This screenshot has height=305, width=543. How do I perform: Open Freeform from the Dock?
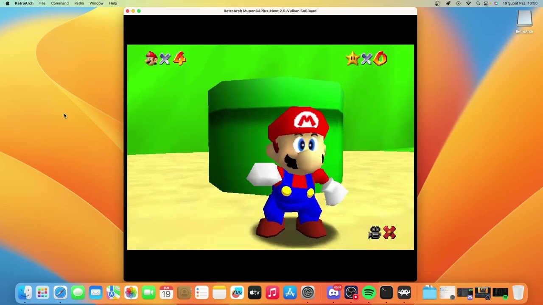point(237,292)
